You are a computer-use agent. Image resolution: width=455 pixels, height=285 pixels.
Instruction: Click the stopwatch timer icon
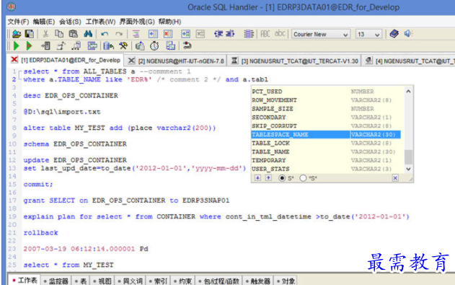click(154, 46)
